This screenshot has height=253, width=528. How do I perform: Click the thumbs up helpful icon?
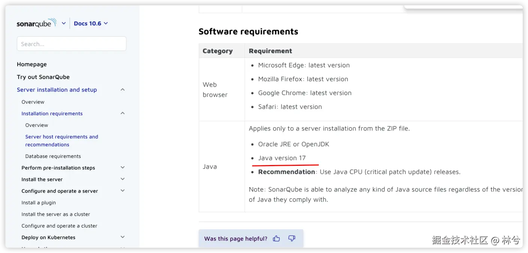276,238
